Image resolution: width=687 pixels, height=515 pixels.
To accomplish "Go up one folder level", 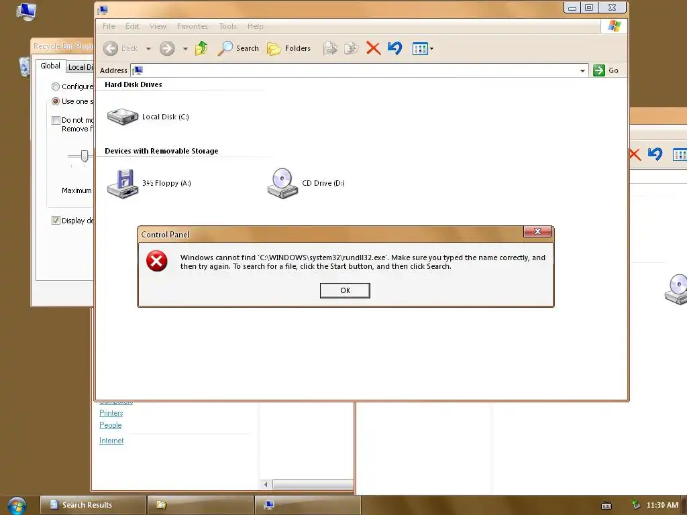I will pos(201,48).
